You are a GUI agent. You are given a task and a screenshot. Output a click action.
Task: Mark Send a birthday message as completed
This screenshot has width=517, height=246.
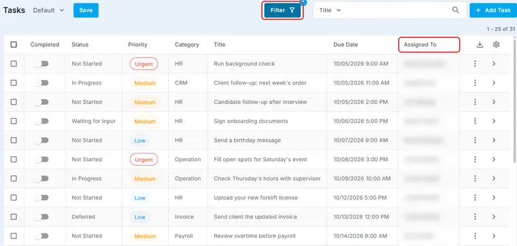[x=42, y=140]
